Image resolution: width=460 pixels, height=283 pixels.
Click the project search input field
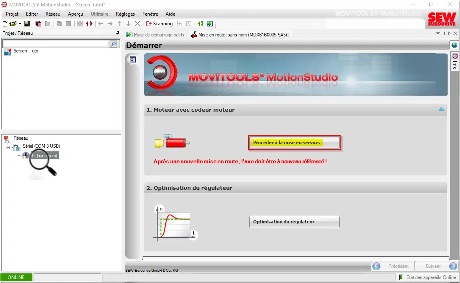pos(56,44)
